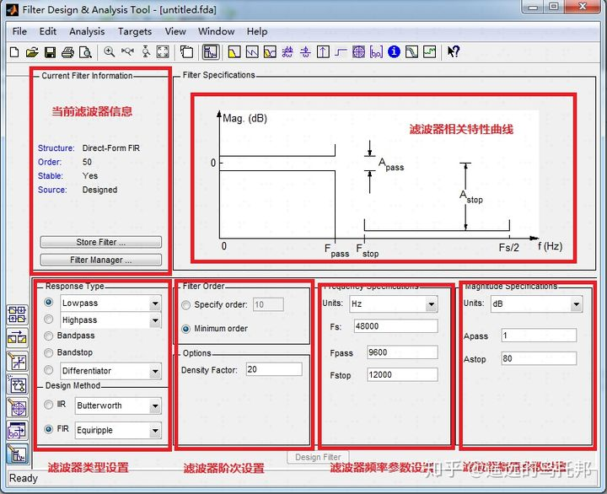Expand the Differentiator type dropdown

[155, 372]
